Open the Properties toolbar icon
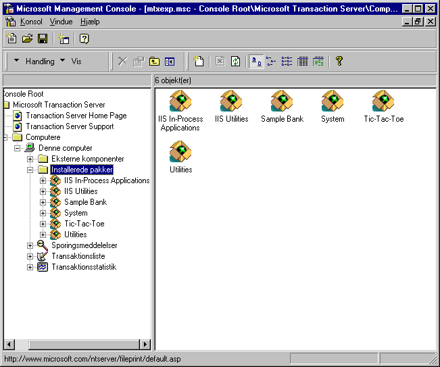 tap(139, 61)
